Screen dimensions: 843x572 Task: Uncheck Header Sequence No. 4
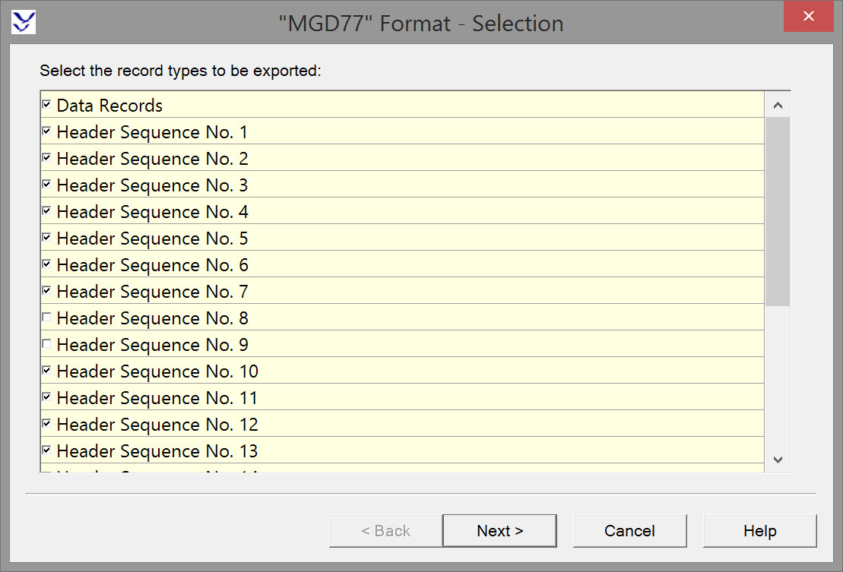(47, 210)
